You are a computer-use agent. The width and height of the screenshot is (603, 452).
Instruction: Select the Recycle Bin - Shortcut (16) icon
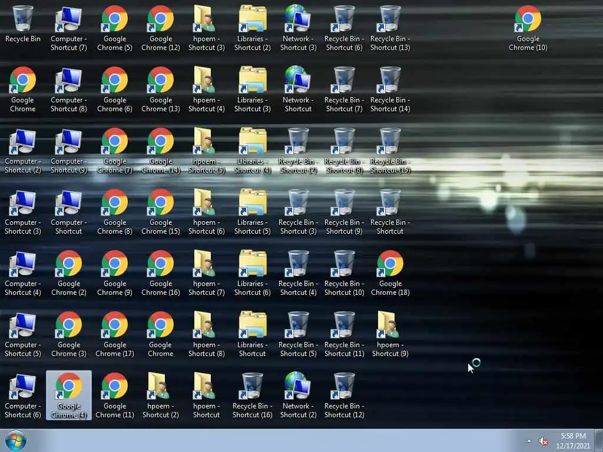click(x=252, y=395)
